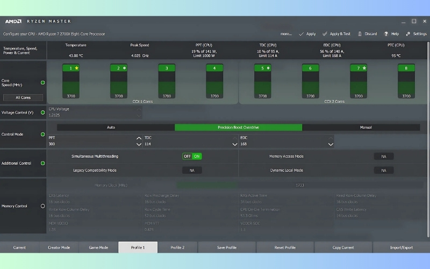Click the Discard trash icon
This screenshot has width=430, height=269.
click(360, 34)
